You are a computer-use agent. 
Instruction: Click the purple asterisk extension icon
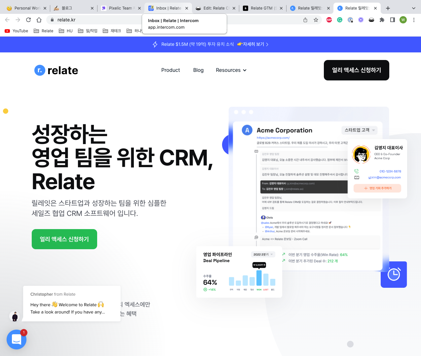361,20
